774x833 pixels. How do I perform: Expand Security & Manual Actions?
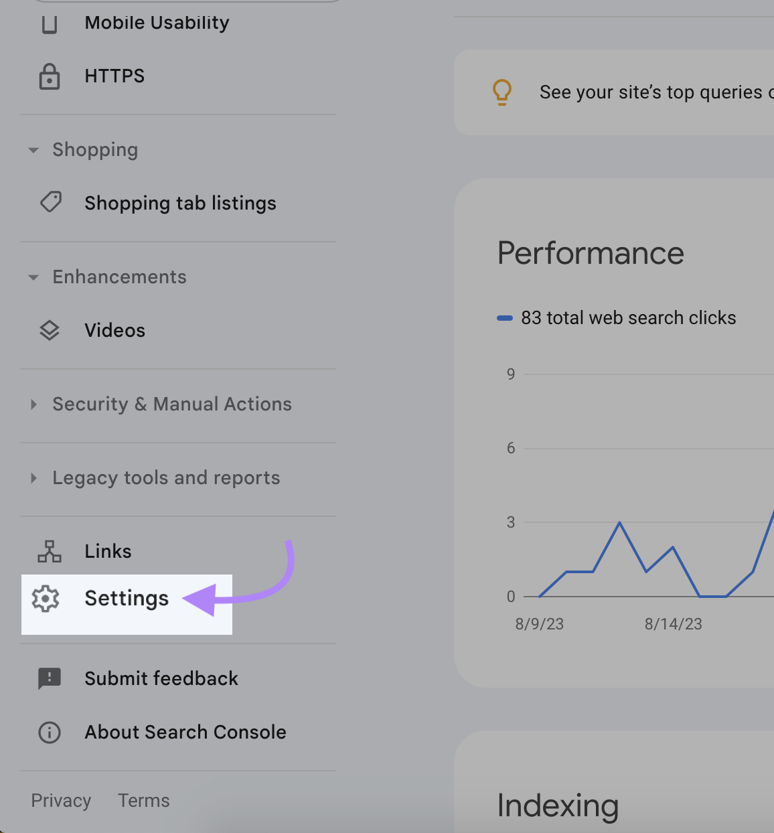click(x=34, y=404)
